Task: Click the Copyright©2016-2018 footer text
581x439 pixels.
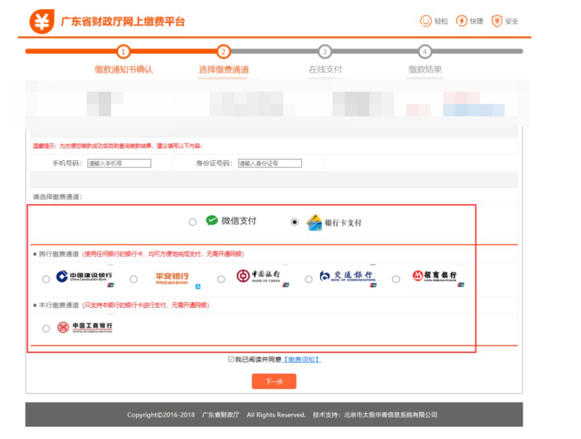Action: [161, 415]
